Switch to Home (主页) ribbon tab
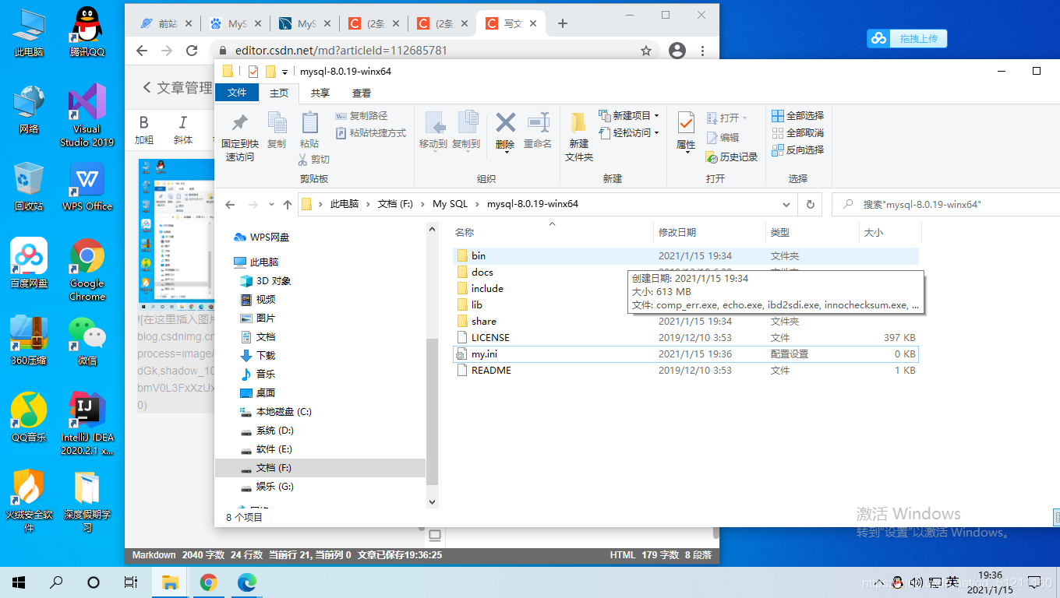The image size is (1060, 598). (x=278, y=93)
